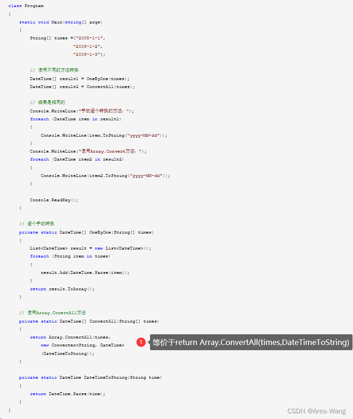Viewport: 353px width, 419px height.
Task: Click the "2008-1-2" string literal
Action: [x=88, y=46]
